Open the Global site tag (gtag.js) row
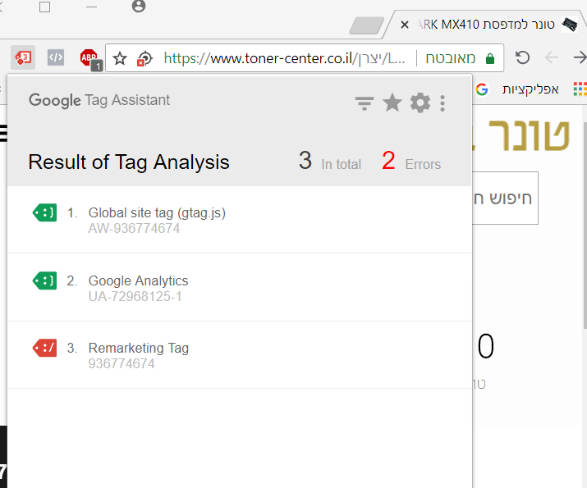Screen dimensions: 587x488 coord(239,220)
